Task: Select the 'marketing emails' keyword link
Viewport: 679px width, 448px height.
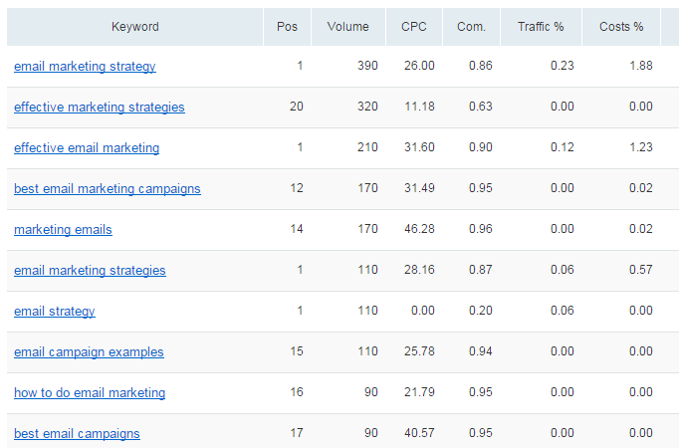Action: (x=63, y=229)
